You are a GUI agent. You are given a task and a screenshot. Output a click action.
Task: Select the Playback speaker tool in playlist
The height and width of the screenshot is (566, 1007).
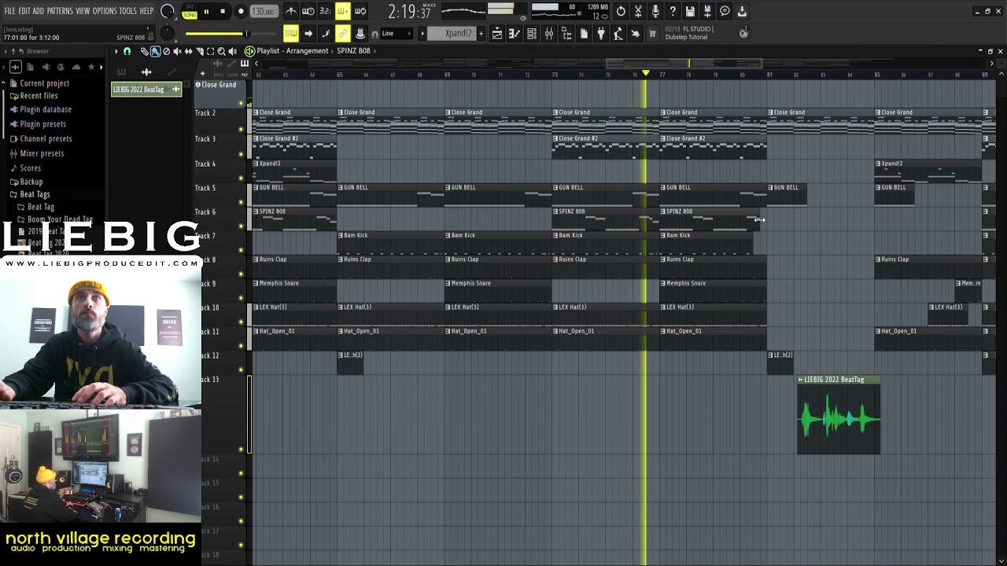232,51
